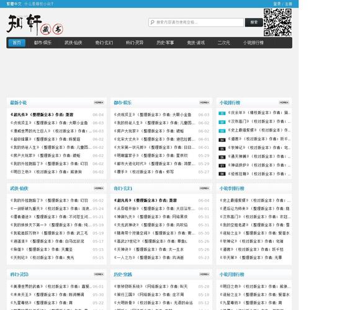
Task: Open 历史·军事 in the navigation bar
Action: point(165,43)
